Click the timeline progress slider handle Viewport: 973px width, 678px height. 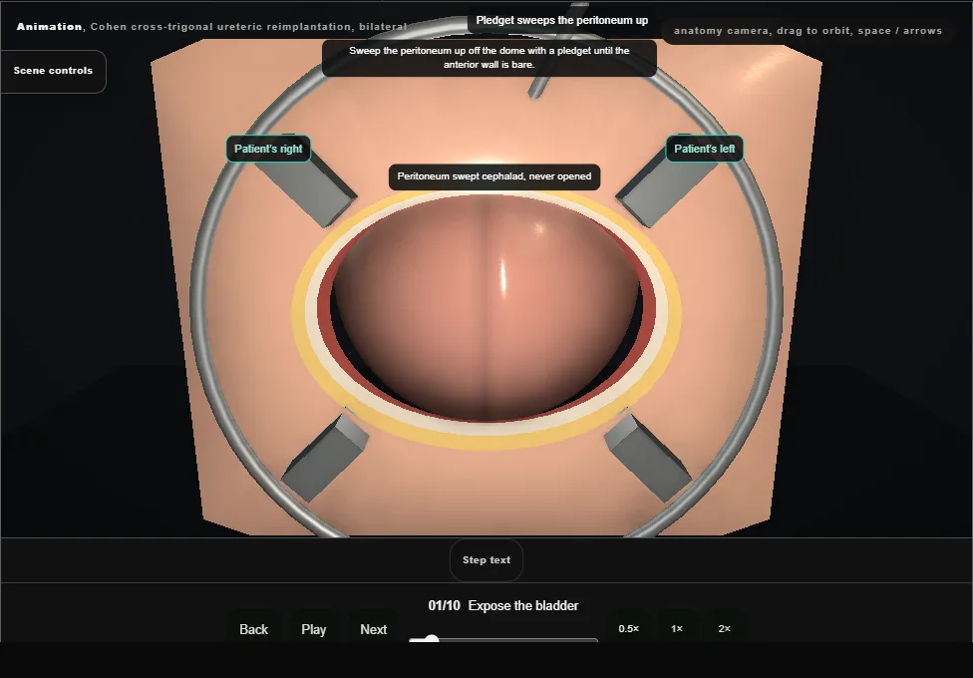tap(431, 639)
